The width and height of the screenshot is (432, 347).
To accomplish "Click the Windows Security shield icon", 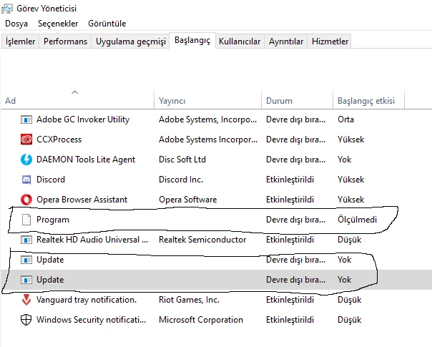I will pos(26,320).
